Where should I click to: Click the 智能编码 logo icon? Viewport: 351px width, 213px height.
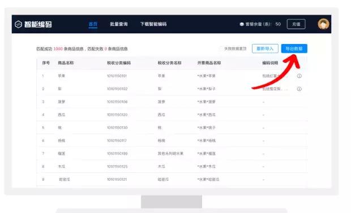18,24
